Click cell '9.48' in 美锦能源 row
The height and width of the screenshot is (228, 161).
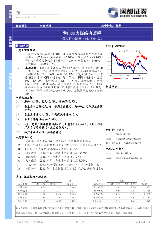(x=58, y=191)
